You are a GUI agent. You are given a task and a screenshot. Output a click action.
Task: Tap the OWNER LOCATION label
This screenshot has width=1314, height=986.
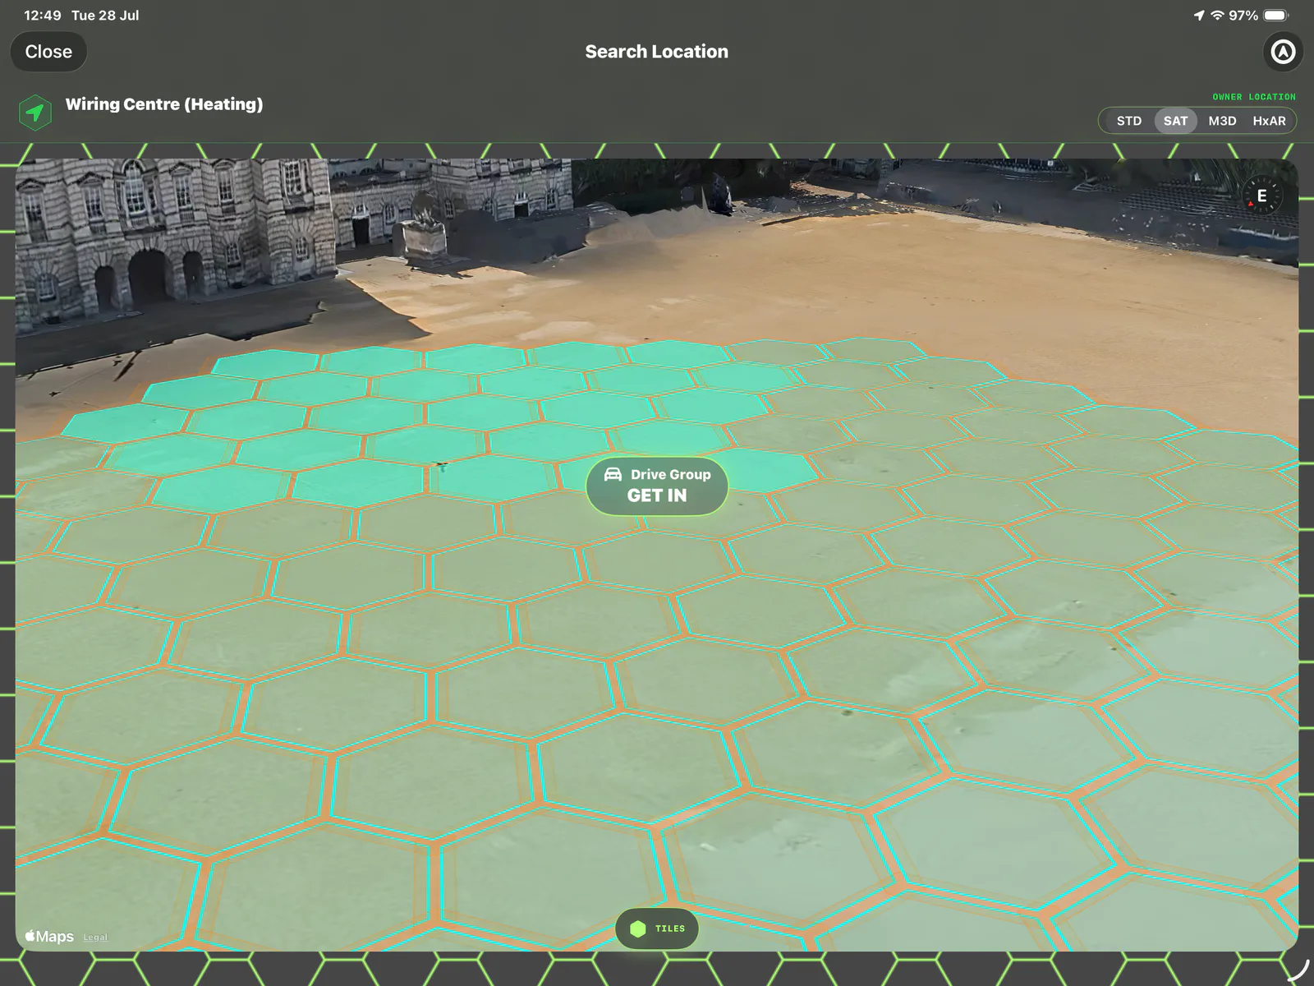[1254, 97]
